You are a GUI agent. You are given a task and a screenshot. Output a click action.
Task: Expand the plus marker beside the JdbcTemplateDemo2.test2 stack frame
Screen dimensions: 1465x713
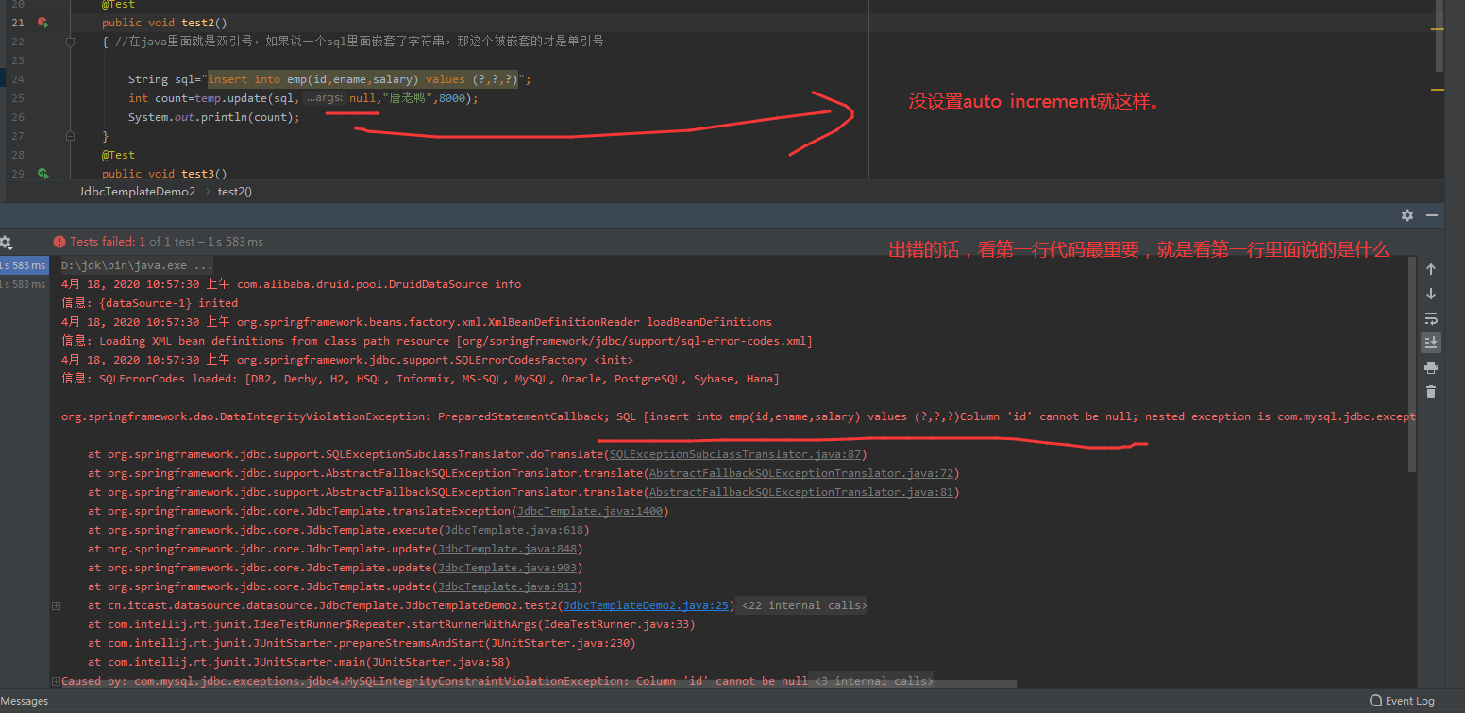pos(57,605)
